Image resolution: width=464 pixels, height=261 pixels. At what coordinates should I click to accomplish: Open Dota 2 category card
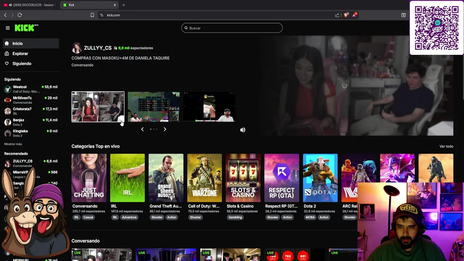pyautogui.click(x=320, y=178)
